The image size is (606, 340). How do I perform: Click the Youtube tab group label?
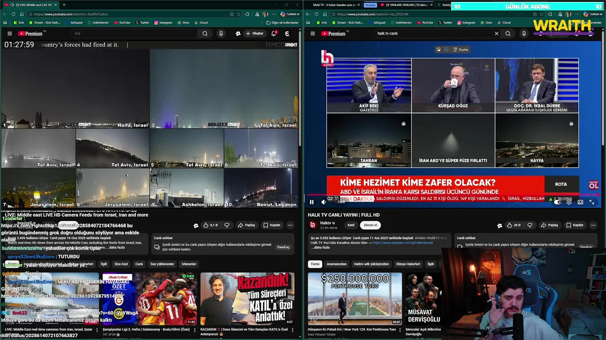(x=370, y=5)
